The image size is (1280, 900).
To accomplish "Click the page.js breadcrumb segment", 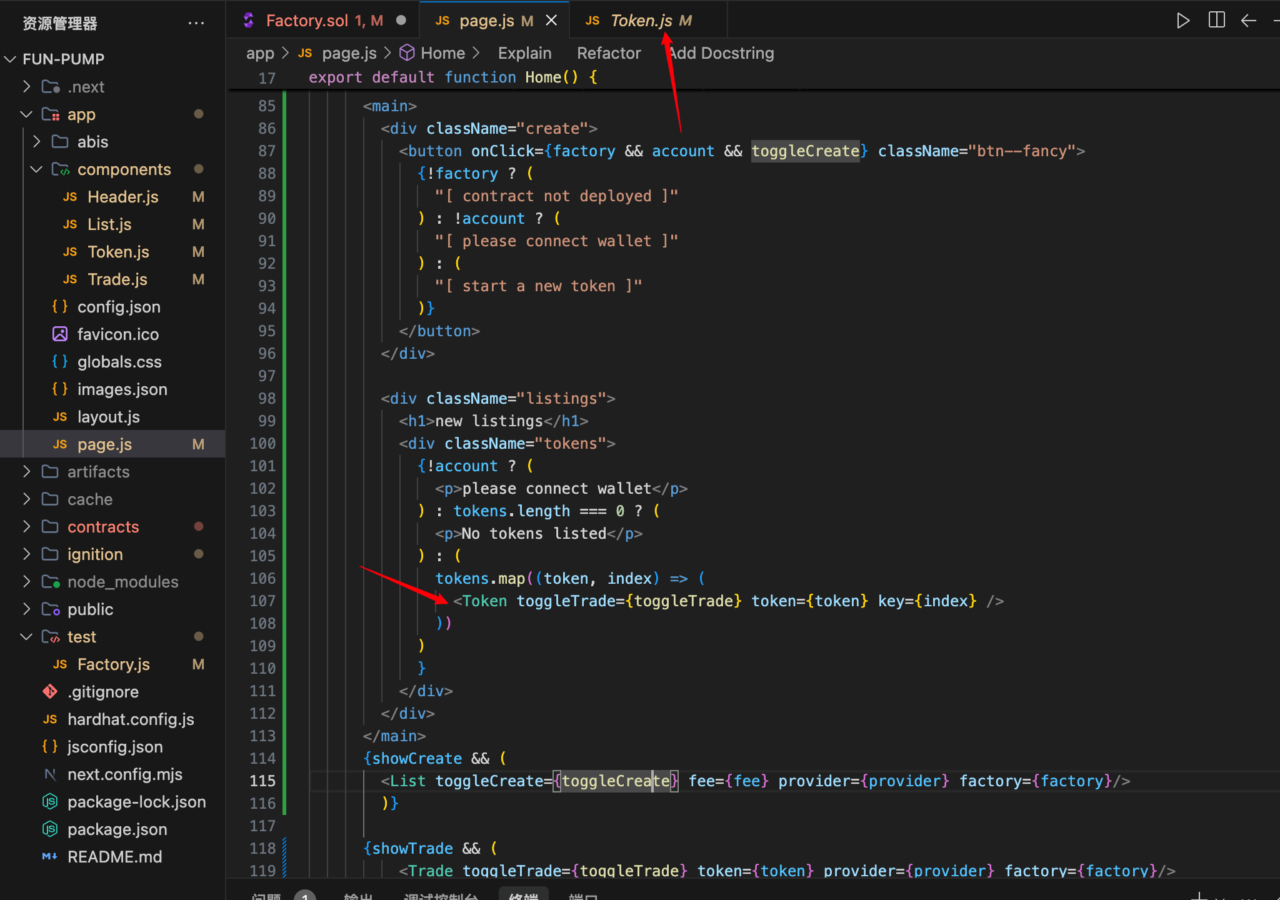I will [x=337, y=53].
